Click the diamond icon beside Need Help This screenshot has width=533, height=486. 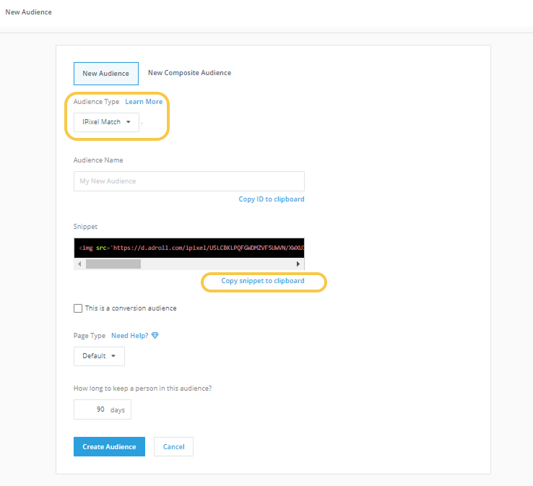[x=155, y=336]
